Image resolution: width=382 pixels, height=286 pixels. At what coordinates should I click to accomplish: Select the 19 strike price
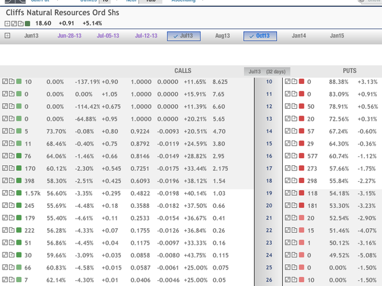click(x=269, y=193)
